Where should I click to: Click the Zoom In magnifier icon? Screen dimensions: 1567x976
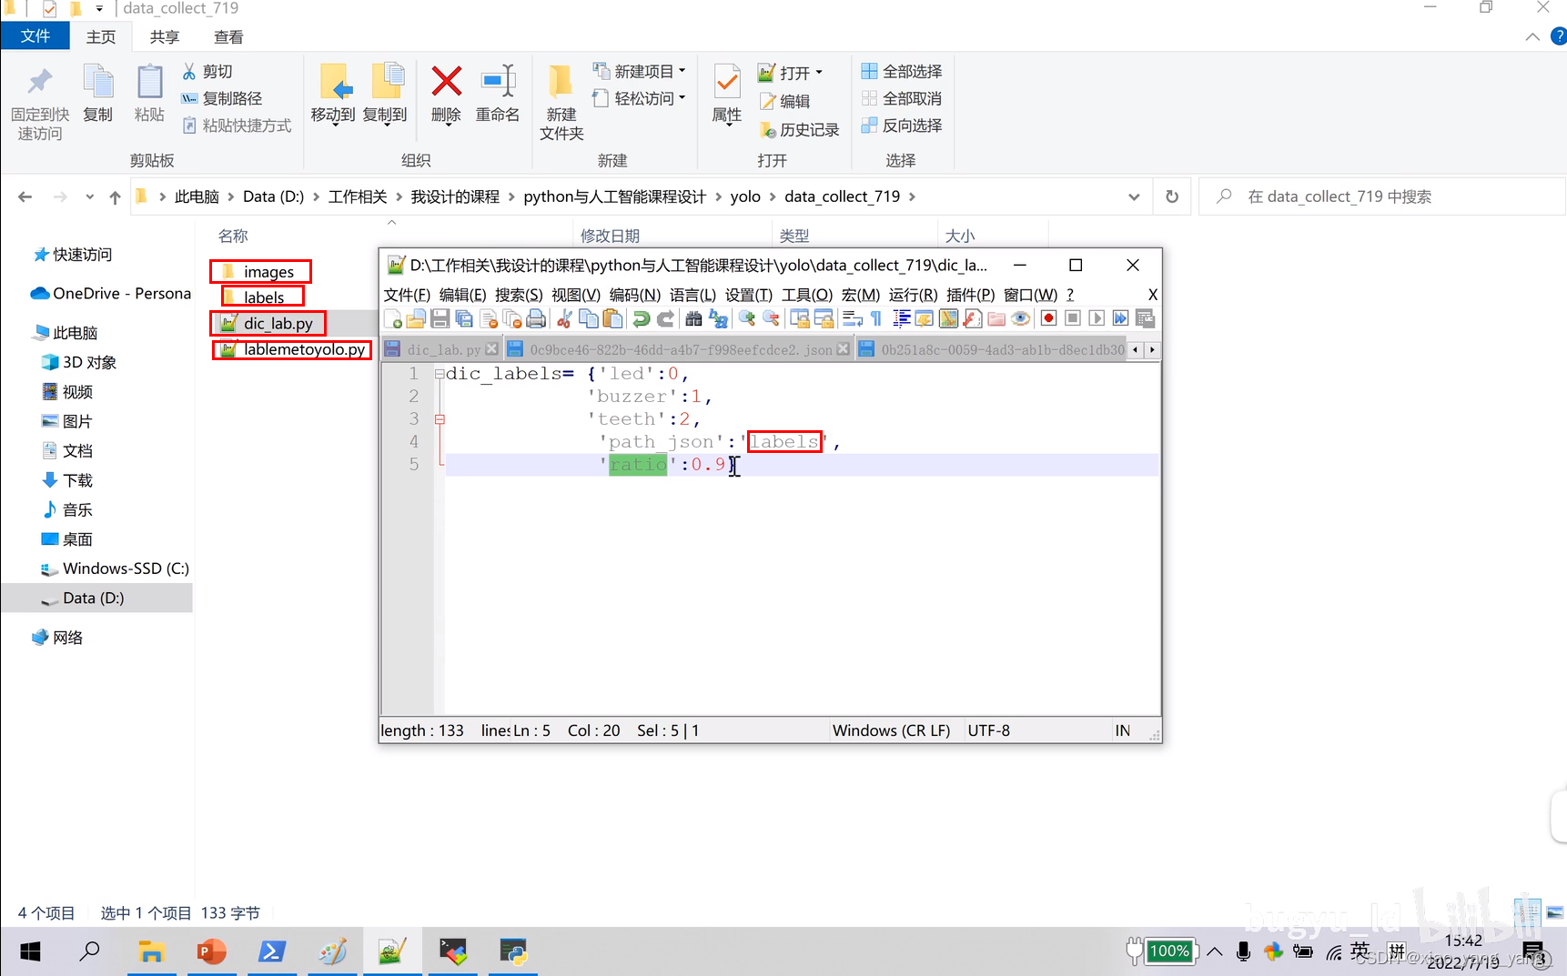748,318
